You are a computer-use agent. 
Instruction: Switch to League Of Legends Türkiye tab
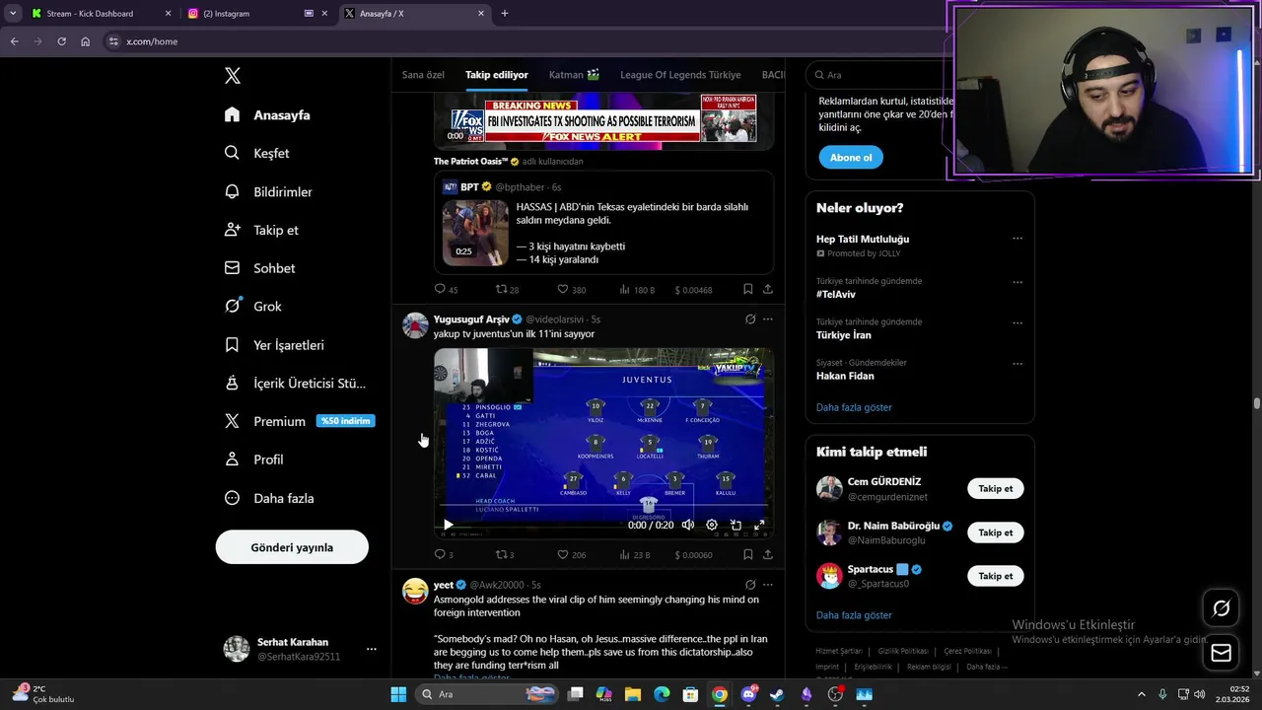(680, 75)
